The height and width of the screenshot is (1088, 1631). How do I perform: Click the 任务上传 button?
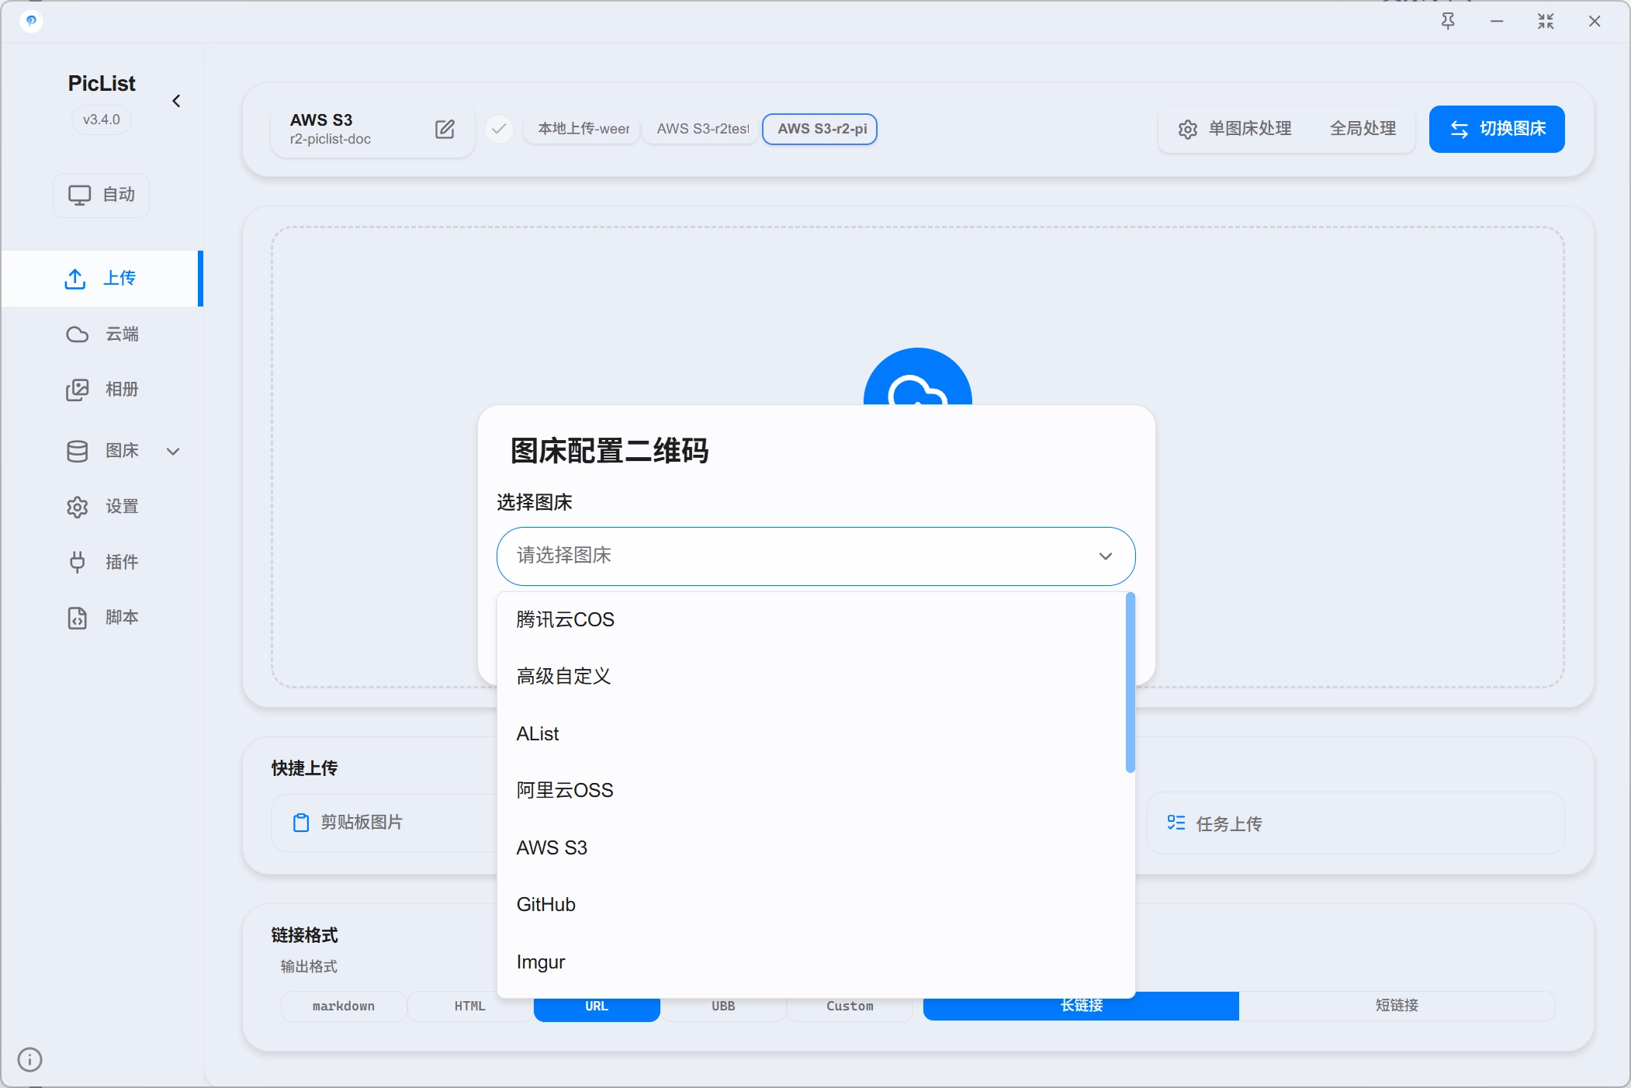coord(1355,823)
